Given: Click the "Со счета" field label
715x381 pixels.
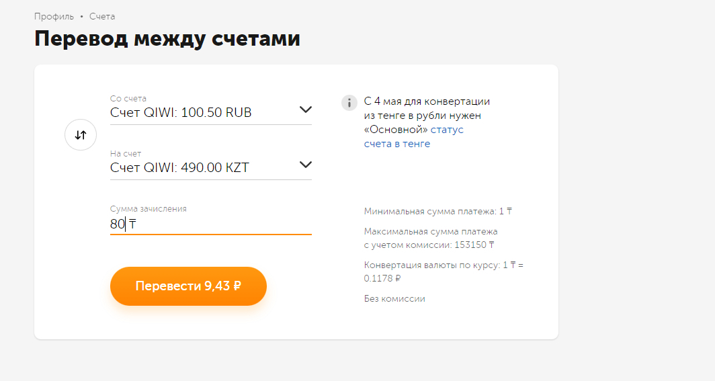Looking at the screenshot, I should (128, 99).
